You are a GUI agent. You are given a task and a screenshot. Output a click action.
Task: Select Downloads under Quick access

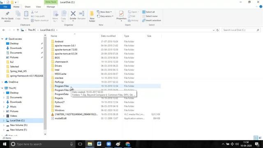16,48
